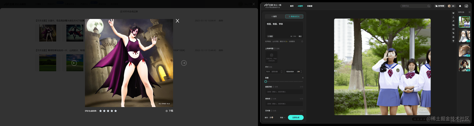Pick the 山川河流 prompt suggestion
The width and height of the screenshot is (474, 126).
tap(275, 41)
